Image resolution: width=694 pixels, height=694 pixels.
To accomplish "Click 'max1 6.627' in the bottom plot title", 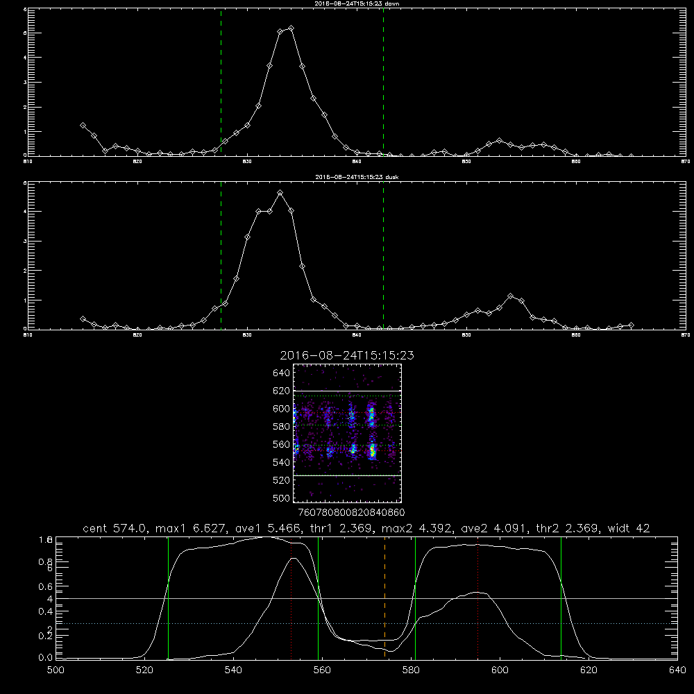I will point(190,528).
